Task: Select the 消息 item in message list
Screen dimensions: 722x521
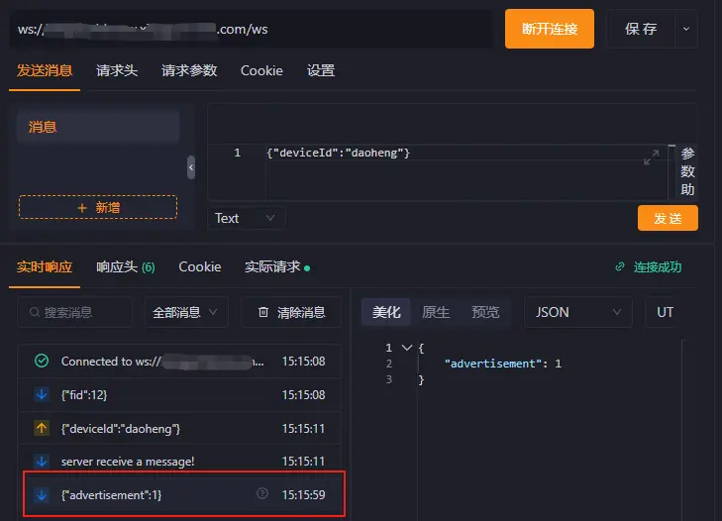Action: pos(98,127)
